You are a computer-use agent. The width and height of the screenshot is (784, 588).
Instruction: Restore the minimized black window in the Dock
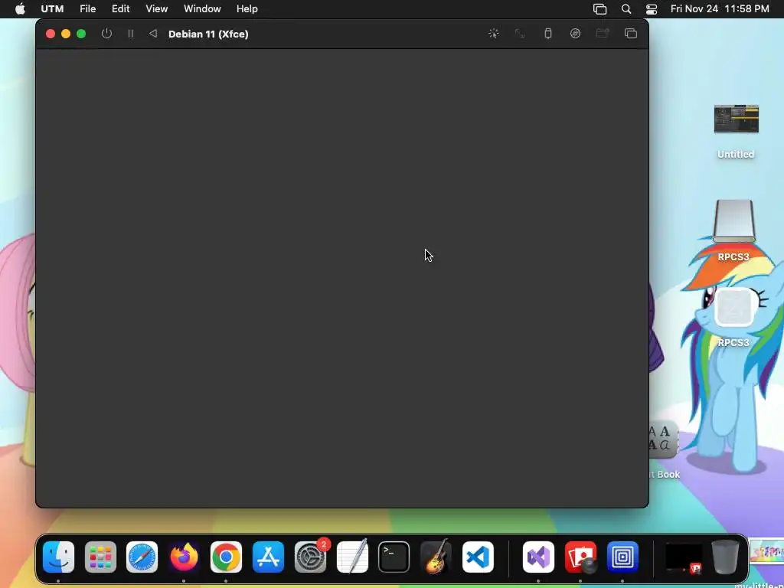pyautogui.click(x=684, y=557)
